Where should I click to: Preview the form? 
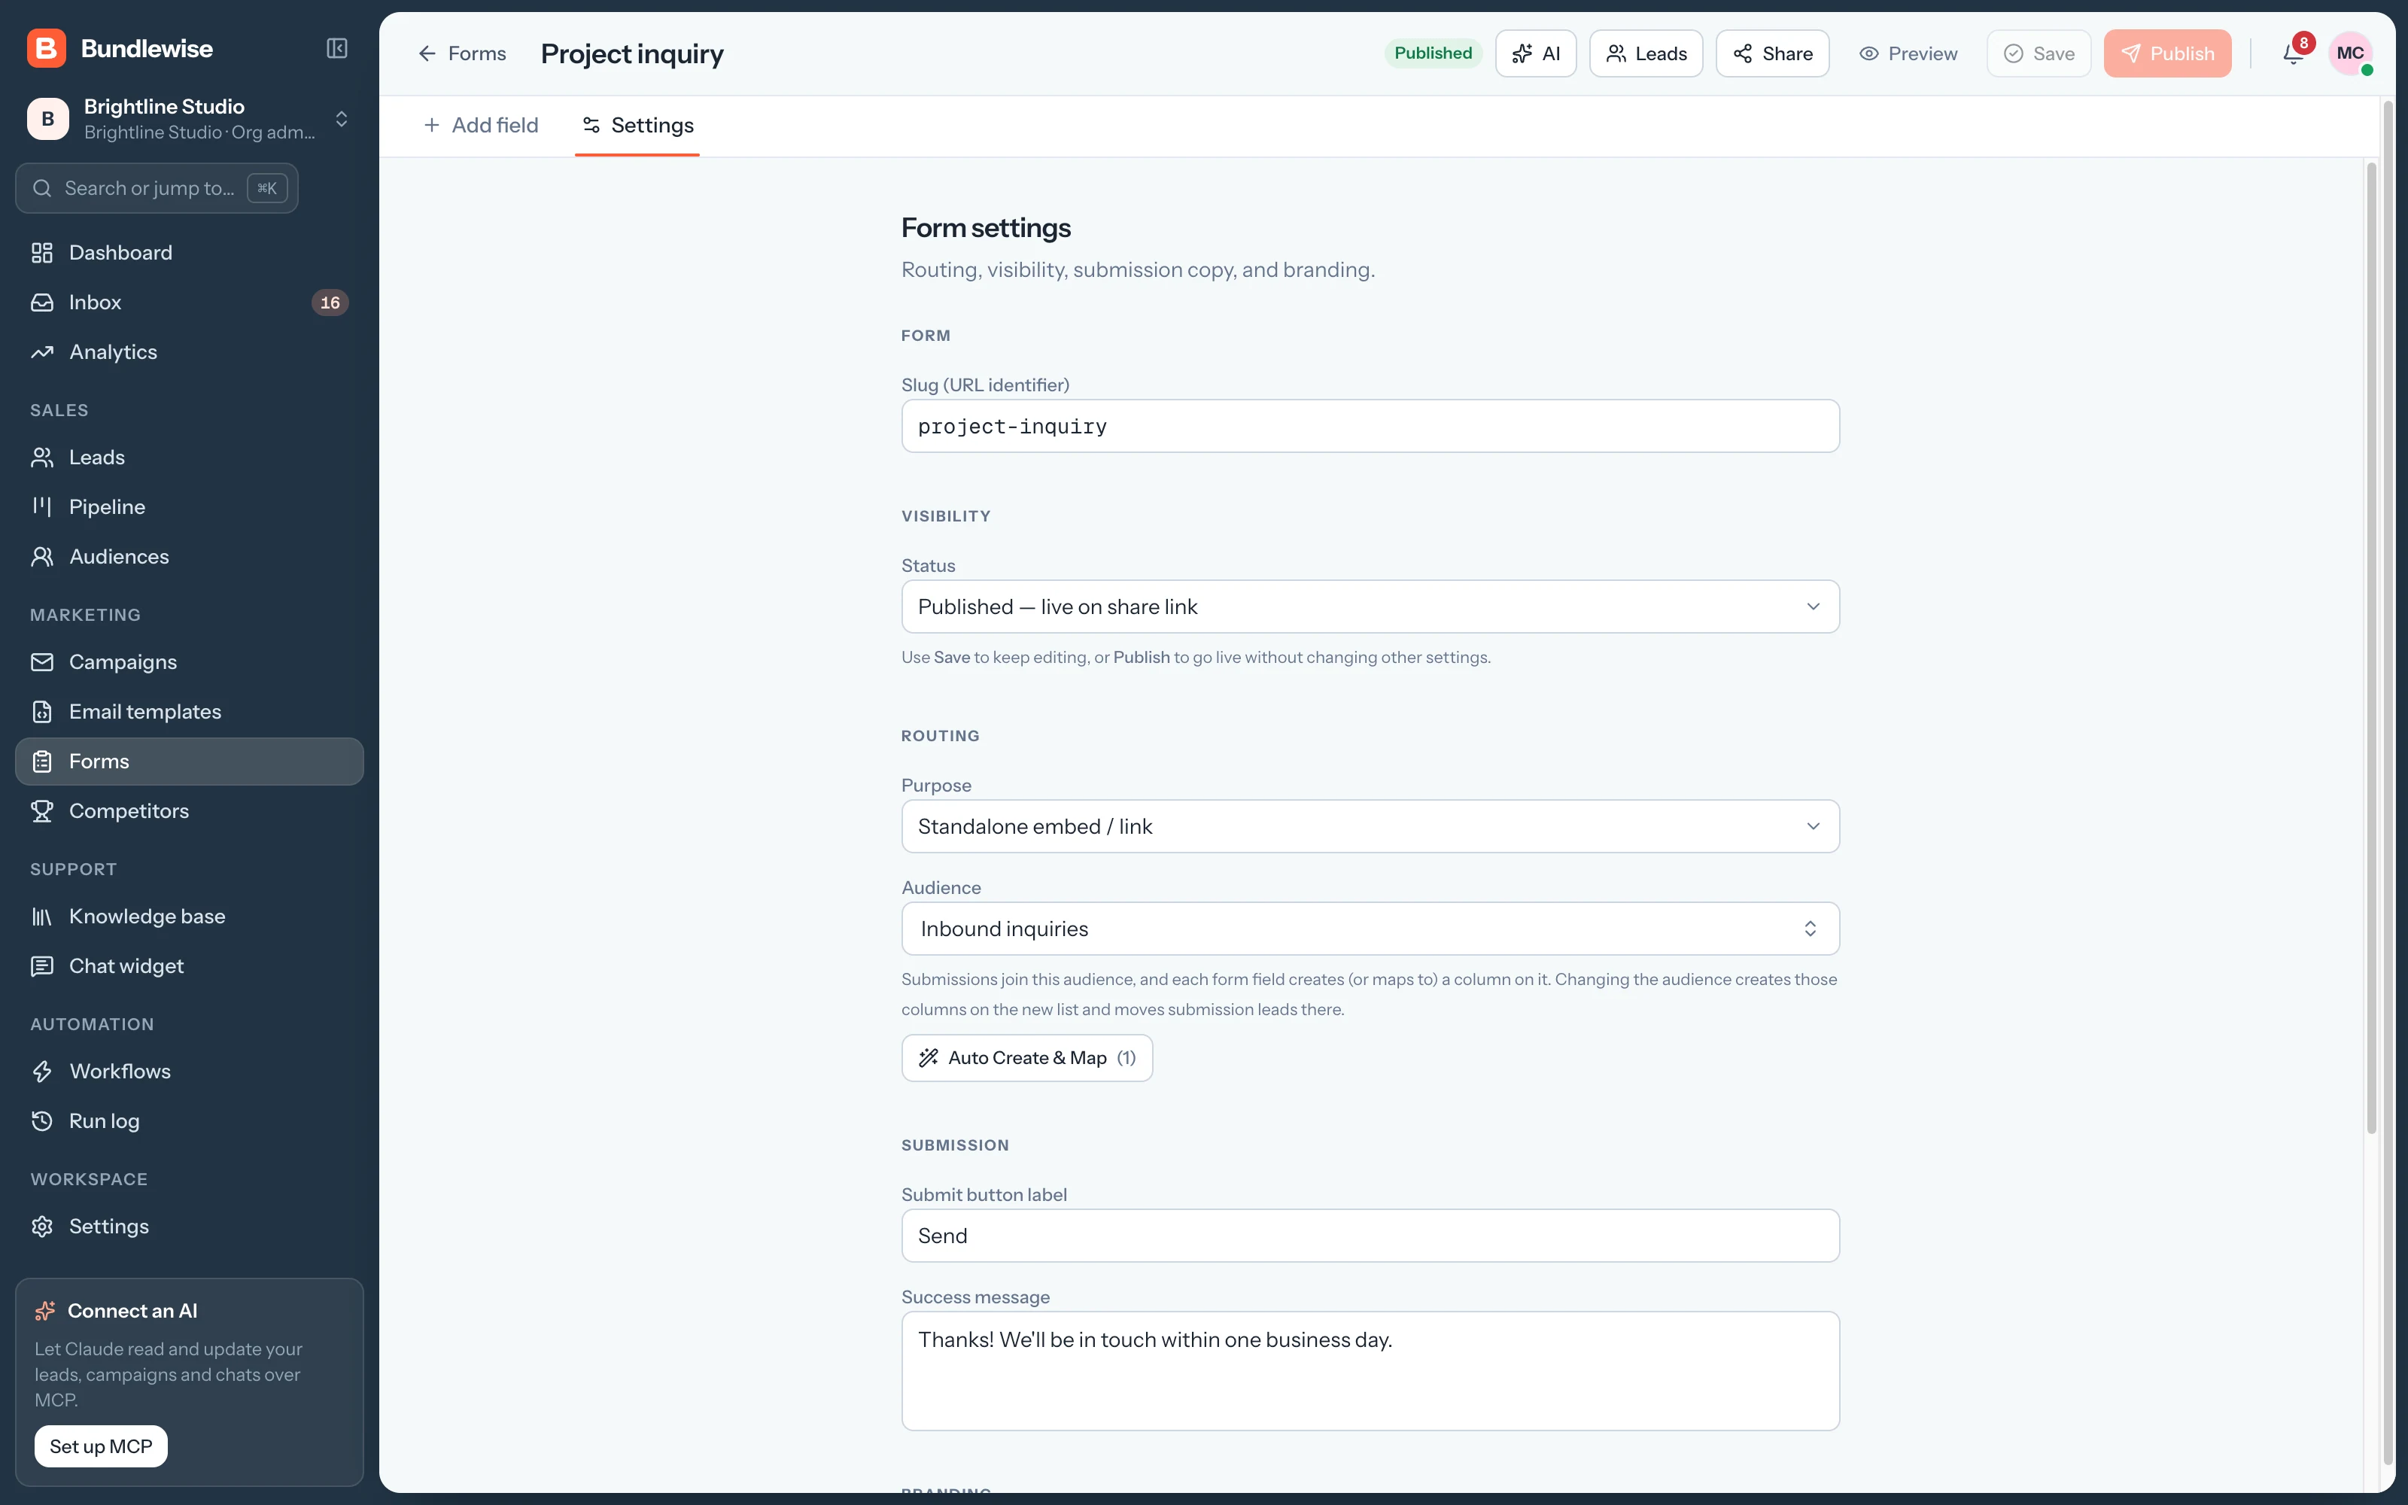pyautogui.click(x=1908, y=53)
